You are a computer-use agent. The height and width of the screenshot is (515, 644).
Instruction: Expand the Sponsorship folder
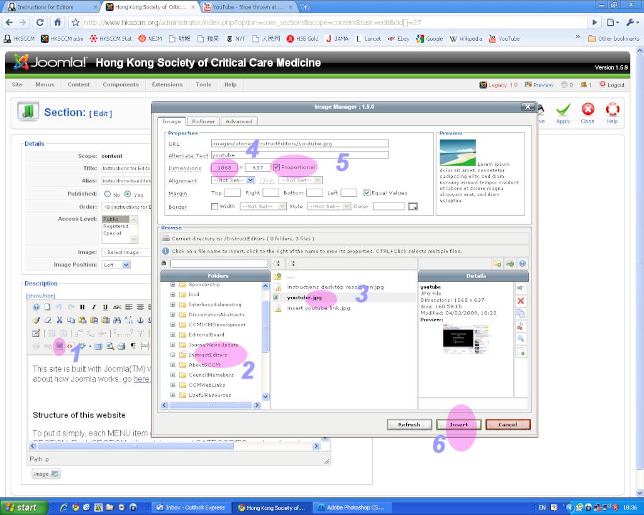click(x=173, y=284)
